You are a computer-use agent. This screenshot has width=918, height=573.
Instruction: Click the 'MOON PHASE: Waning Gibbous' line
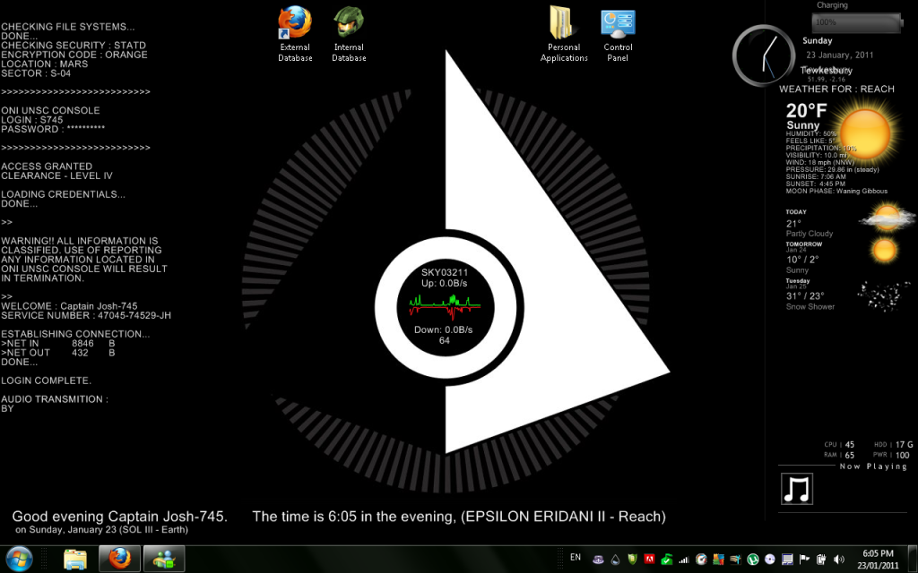[x=836, y=192]
